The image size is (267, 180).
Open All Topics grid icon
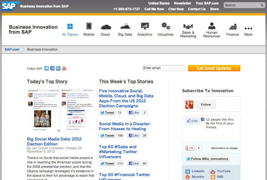70,27
